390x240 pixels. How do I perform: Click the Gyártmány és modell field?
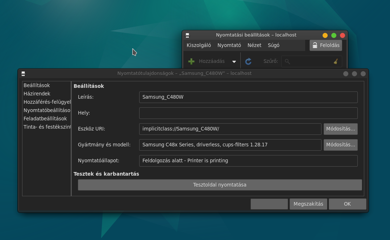point(230,145)
